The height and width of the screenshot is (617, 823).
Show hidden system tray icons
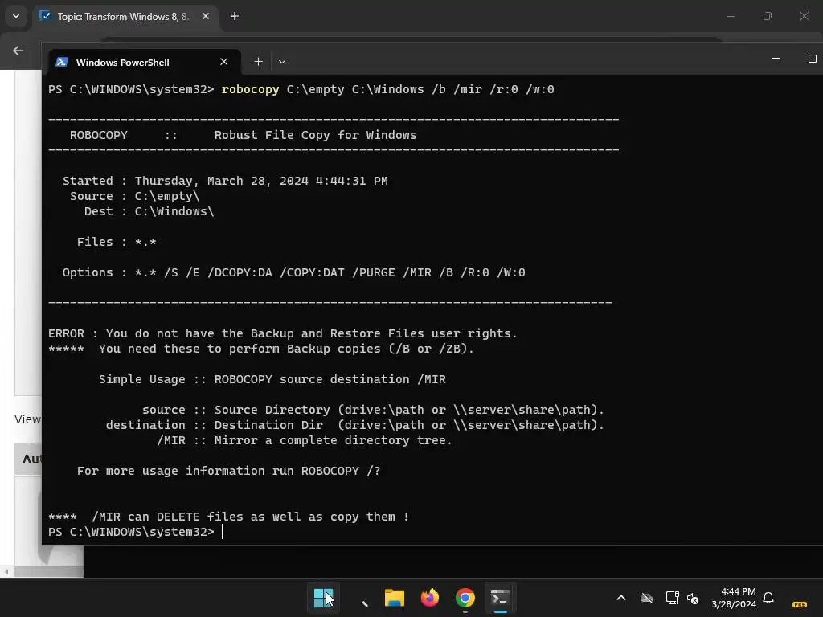[x=621, y=598]
